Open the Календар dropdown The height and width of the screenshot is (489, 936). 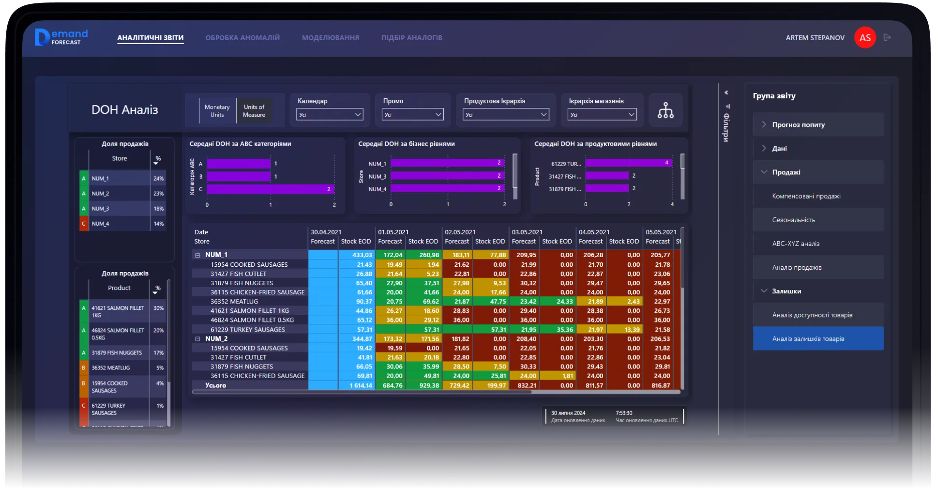(330, 115)
